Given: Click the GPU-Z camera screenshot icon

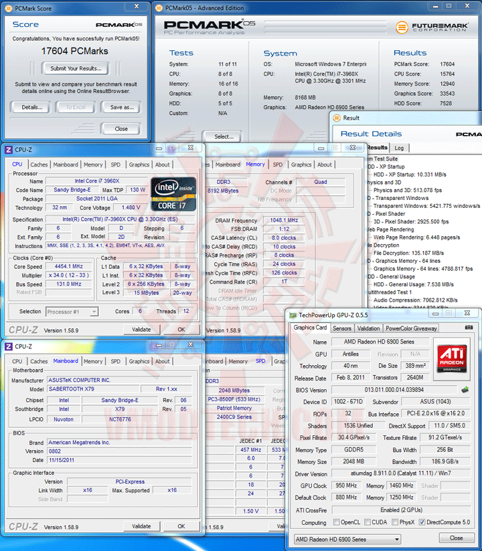Looking at the screenshot, I should [469, 328].
